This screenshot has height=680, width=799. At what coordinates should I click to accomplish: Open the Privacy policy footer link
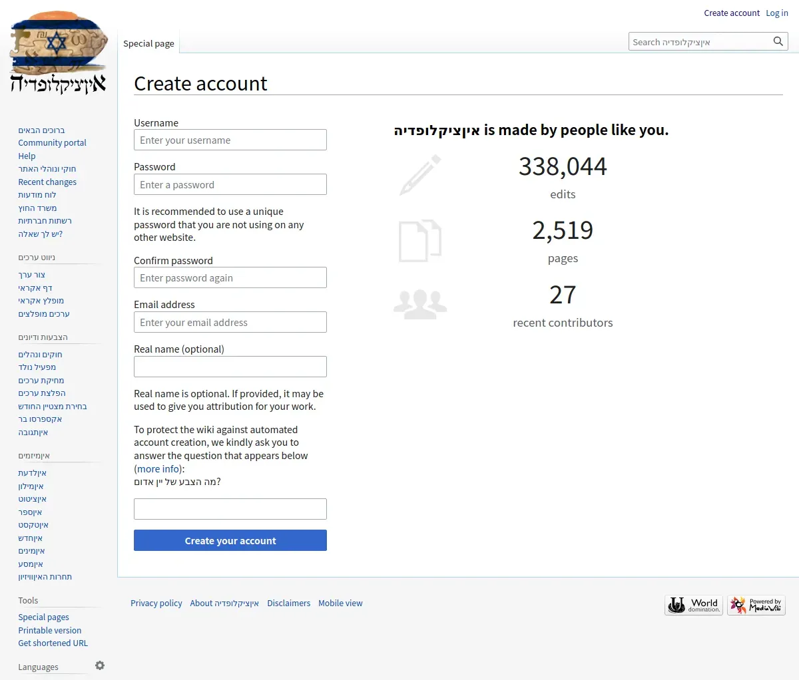click(x=156, y=603)
